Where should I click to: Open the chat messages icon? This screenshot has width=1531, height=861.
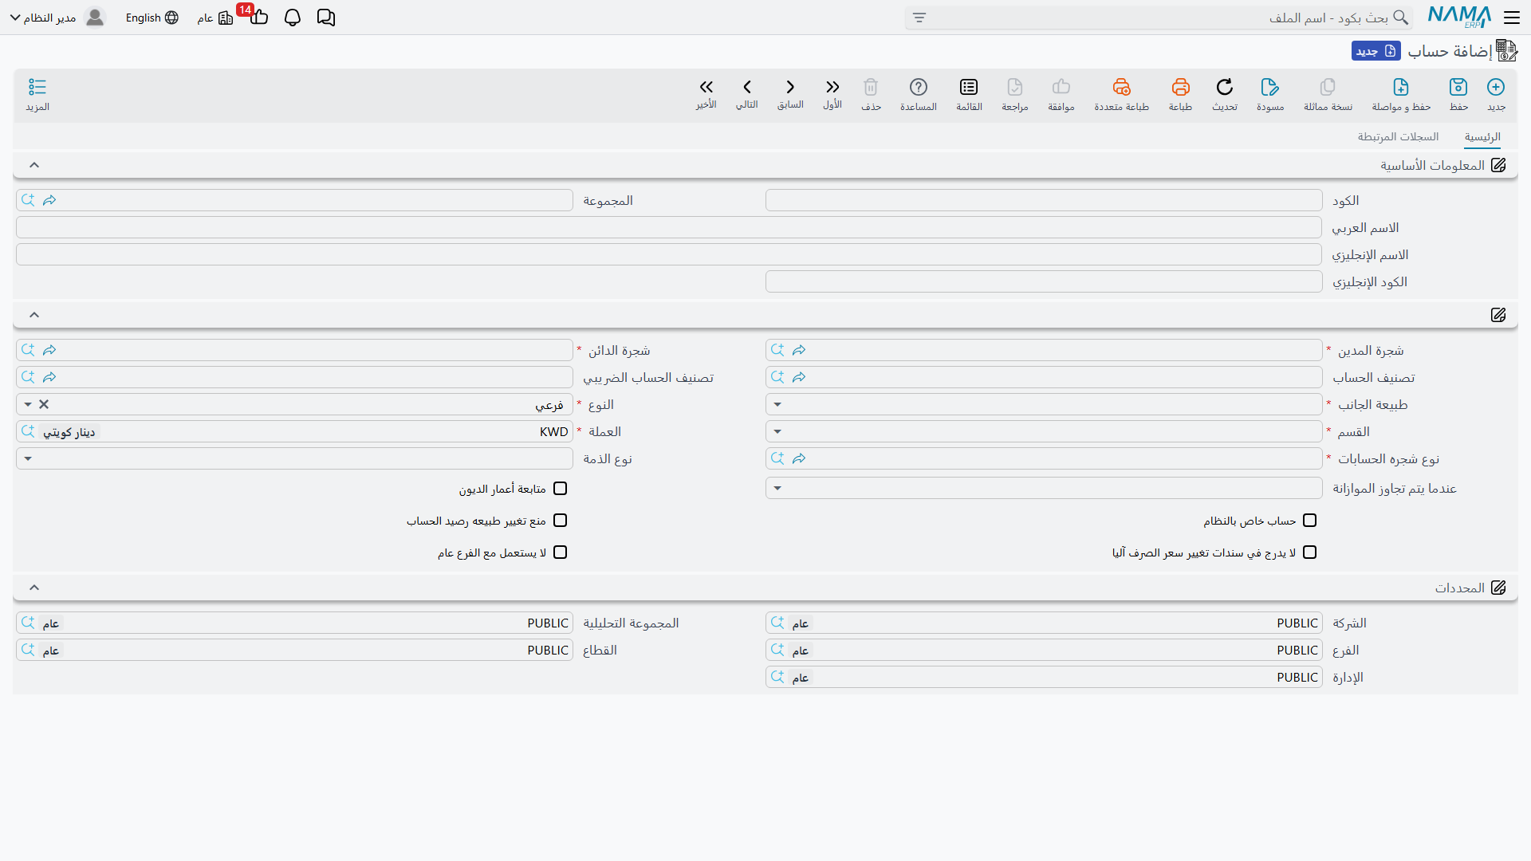(x=326, y=18)
